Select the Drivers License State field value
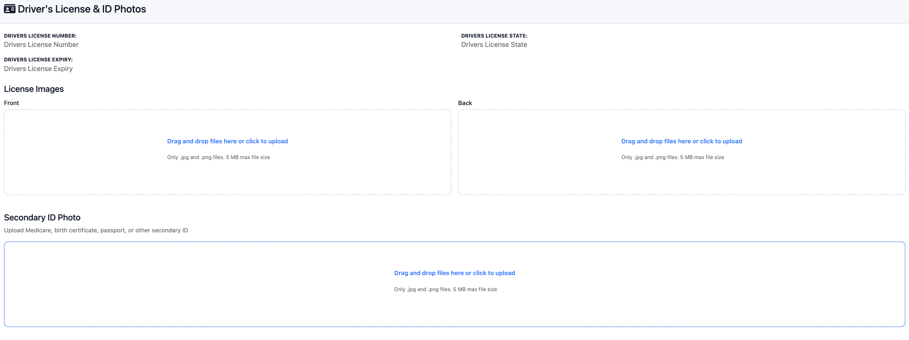This screenshot has width=909, height=340. point(494,45)
